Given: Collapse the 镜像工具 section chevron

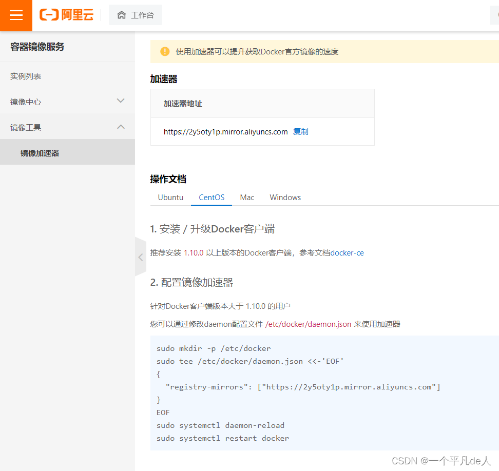Looking at the screenshot, I should (x=121, y=127).
